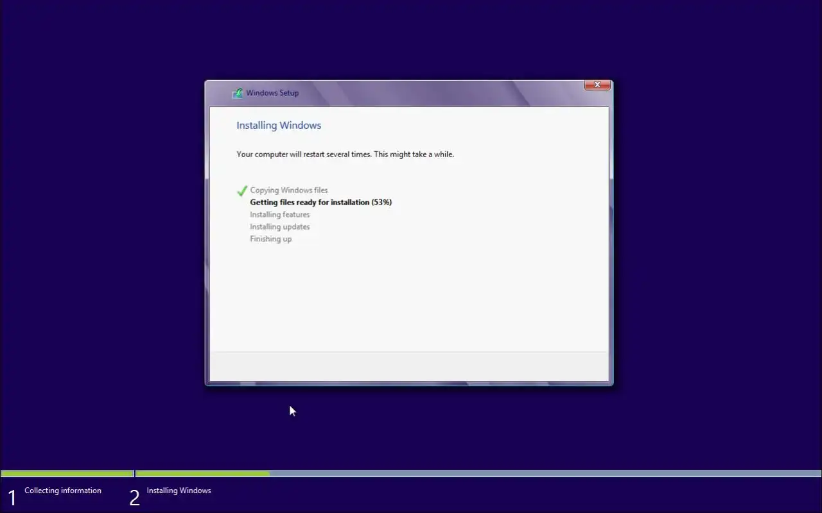Screen dimensions: 822x513
Task: Click the 'Copying Windows files' step
Action: pos(289,190)
